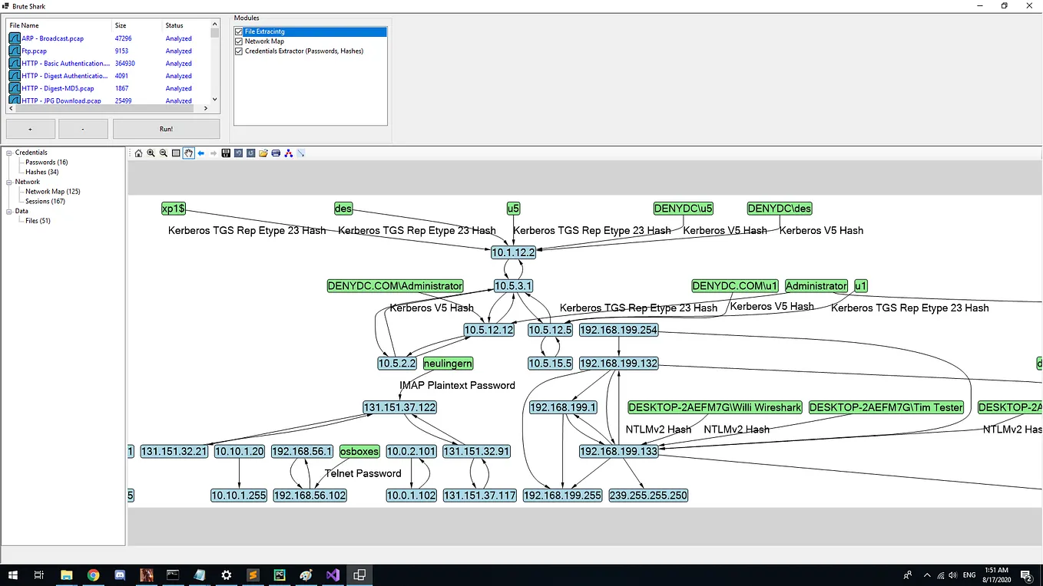Image resolution: width=1043 pixels, height=586 pixels.
Task: Print the graph with the printer icon
Action: [276, 153]
